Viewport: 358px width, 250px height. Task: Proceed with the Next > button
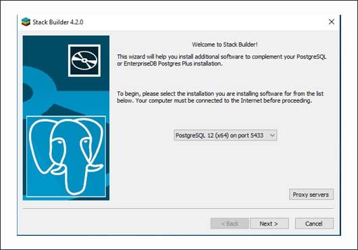pyautogui.click(x=270, y=224)
